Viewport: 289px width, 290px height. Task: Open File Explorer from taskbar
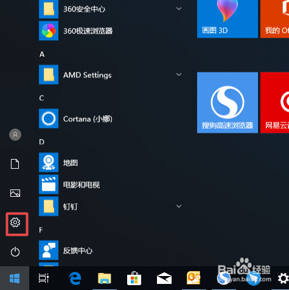coord(105,278)
